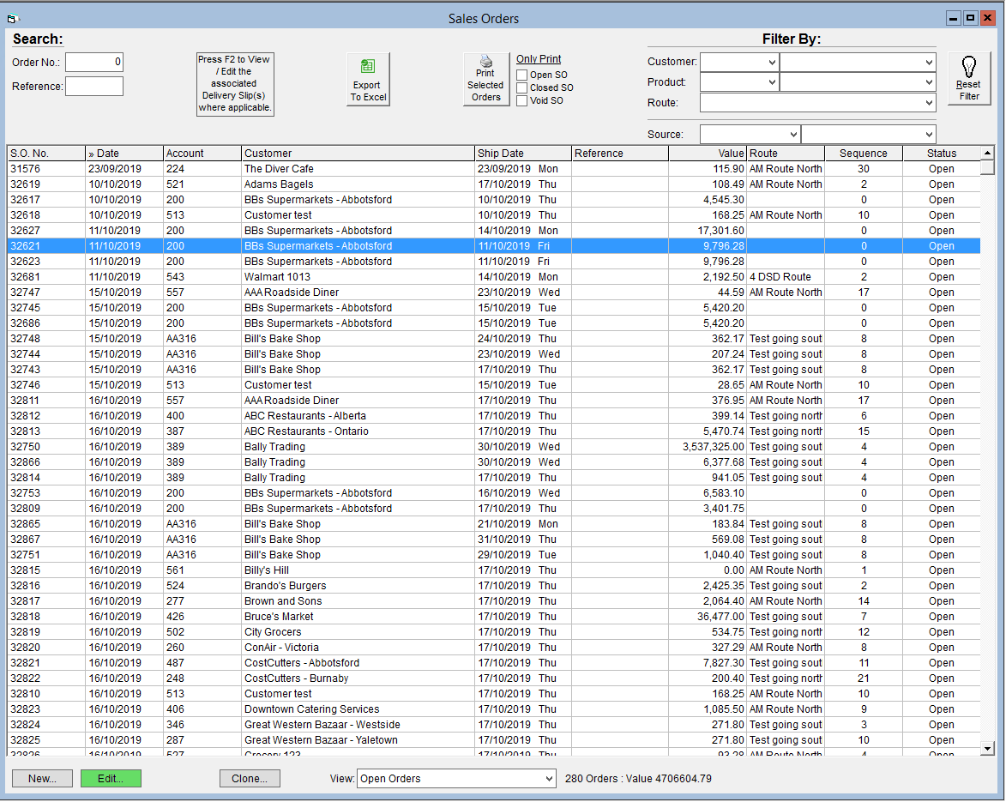Screen dimensions: 1006x802
Task: Select order 32818 Bruce's Market
Action: (494, 617)
